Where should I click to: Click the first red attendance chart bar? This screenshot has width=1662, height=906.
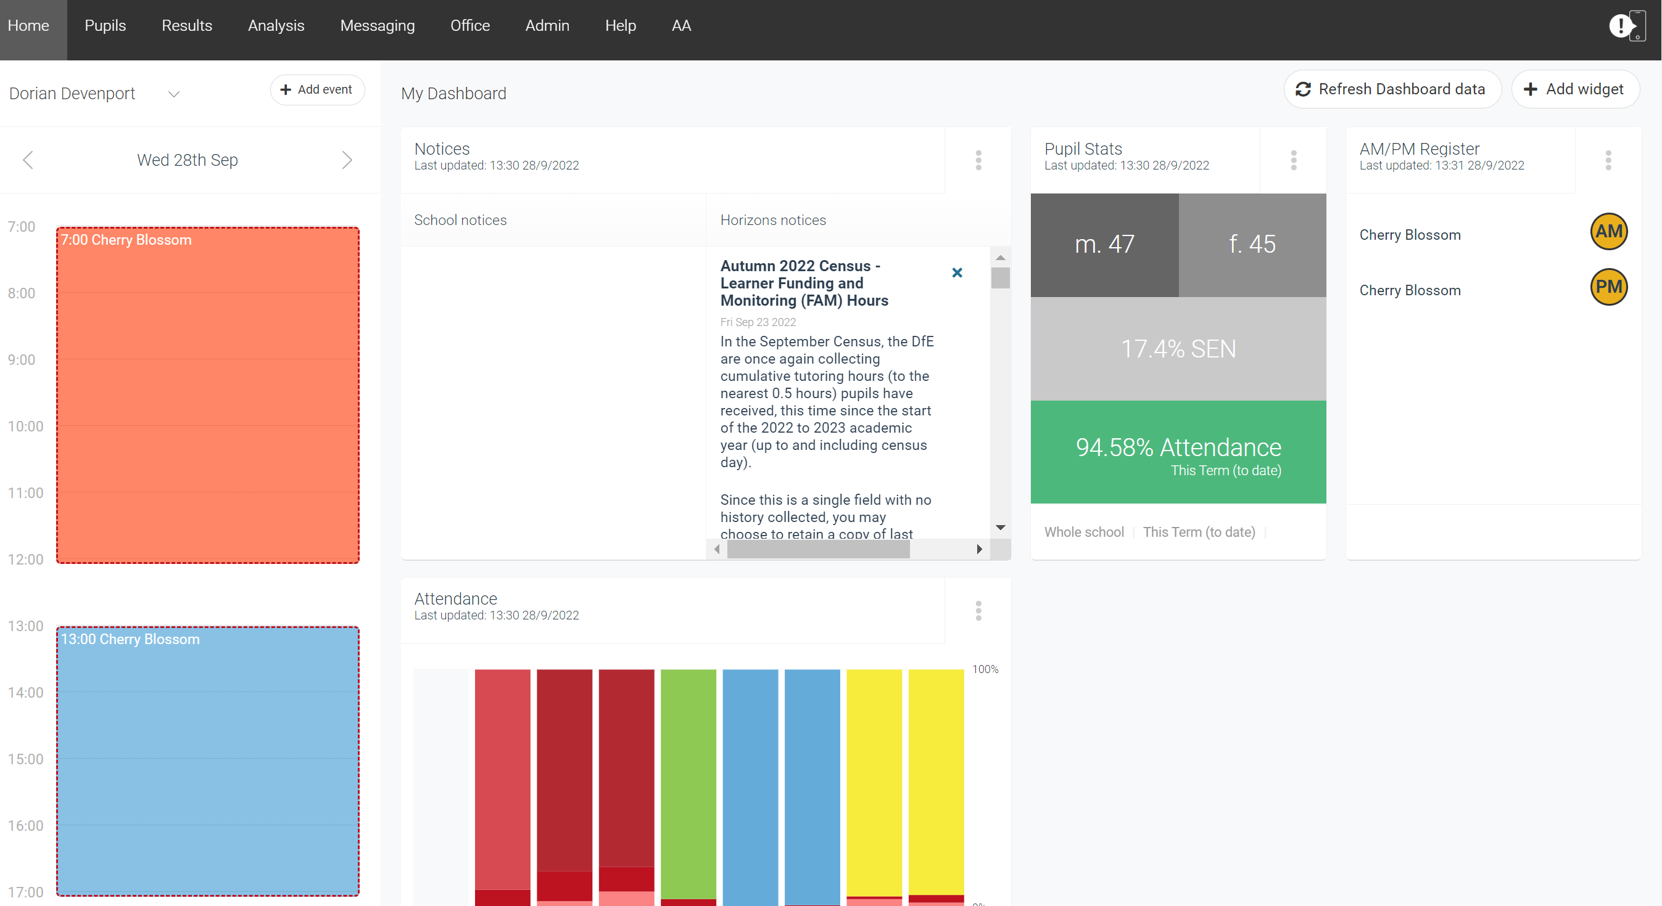coord(503,780)
